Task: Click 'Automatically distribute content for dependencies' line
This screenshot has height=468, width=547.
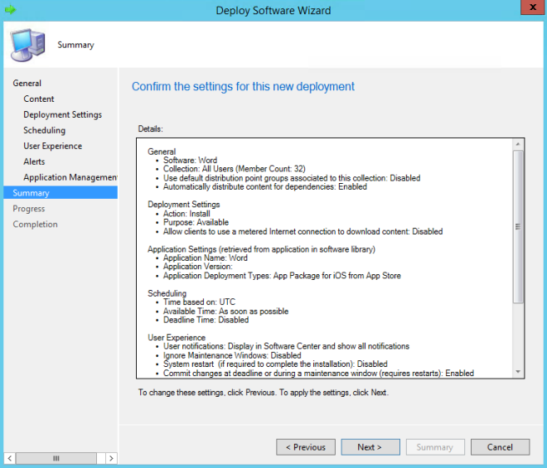Action: click(264, 186)
